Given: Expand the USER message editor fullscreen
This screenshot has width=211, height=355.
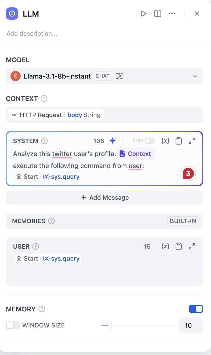Looking at the screenshot, I should pyautogui.click(x=192, y=246).
